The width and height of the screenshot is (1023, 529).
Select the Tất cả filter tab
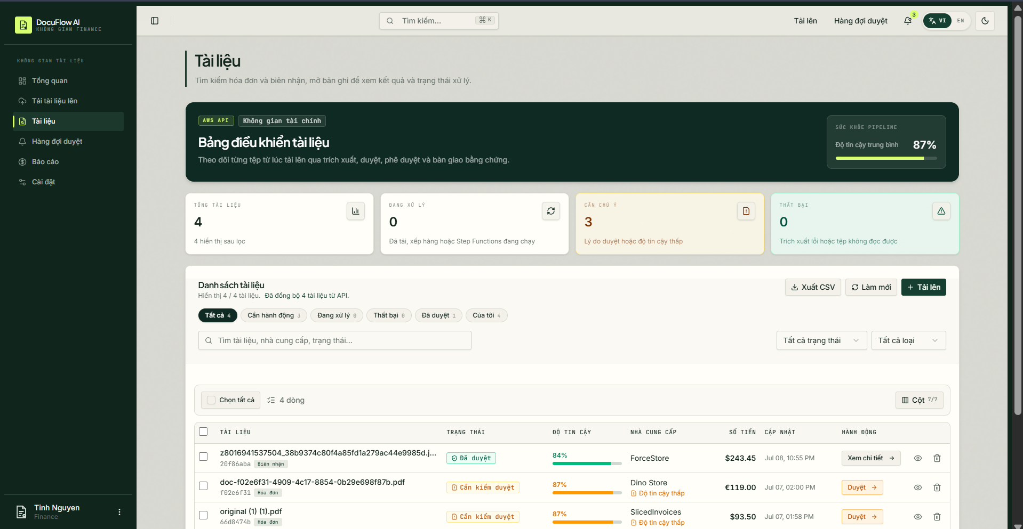[218, 315]
